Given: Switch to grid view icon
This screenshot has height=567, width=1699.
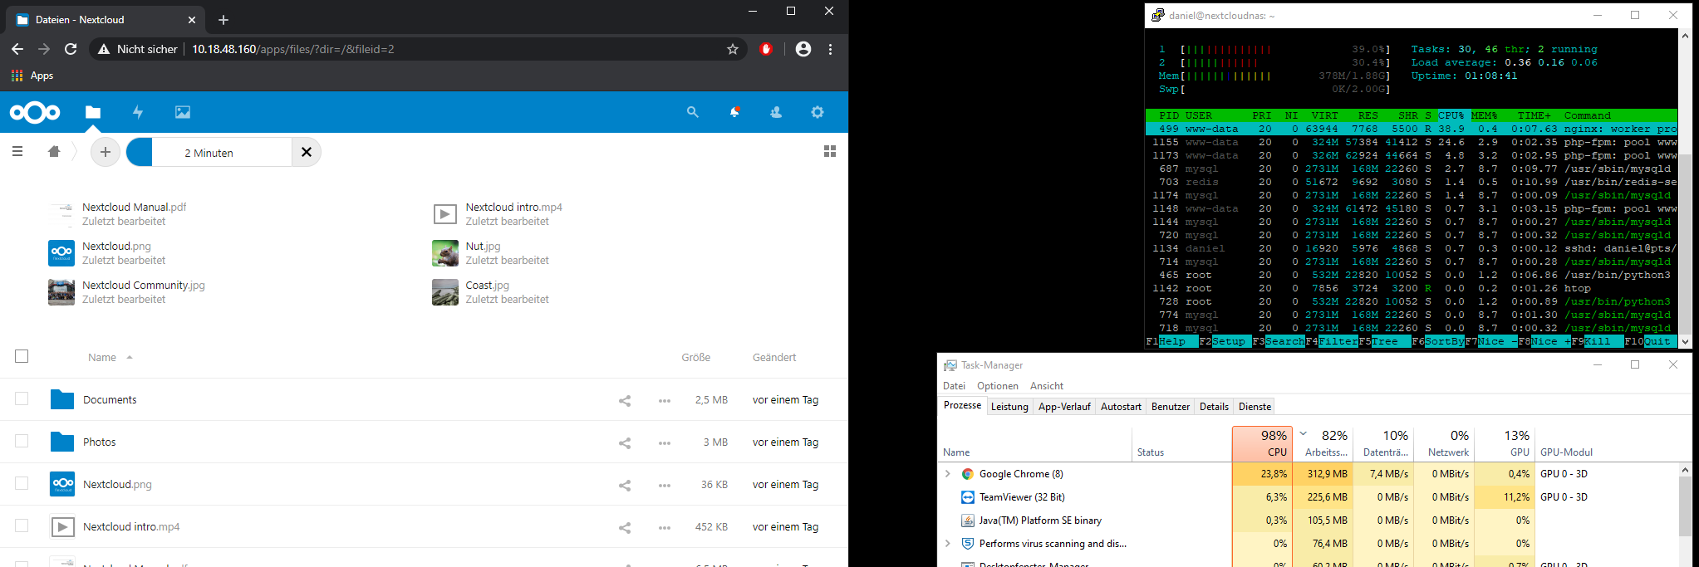Looking at the screenshot, I should pos(829,151).
